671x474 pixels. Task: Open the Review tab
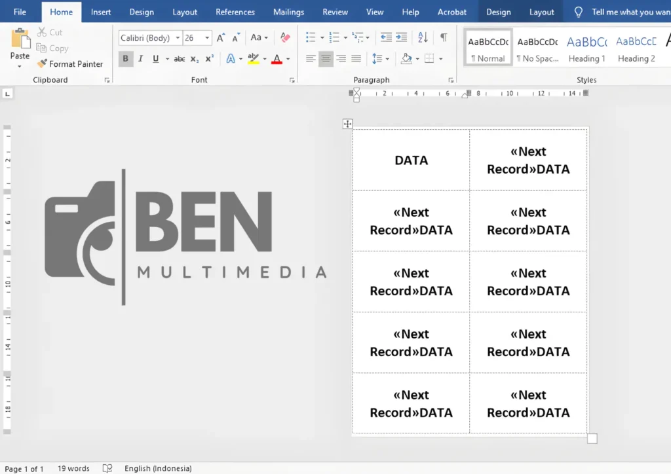pyautogui.click(x=335, y=11)
